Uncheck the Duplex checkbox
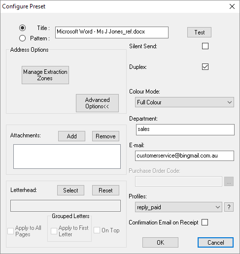The height and width of the screenshot is (254, 240). 205,67
